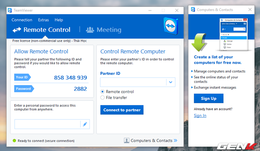Click the green download arrow graphic
Image resolution: width=260 pixels, height=151 pixels.
199,42
